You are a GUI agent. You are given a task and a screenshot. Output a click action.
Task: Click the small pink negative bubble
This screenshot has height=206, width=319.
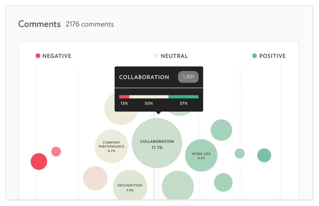point(56,152)
